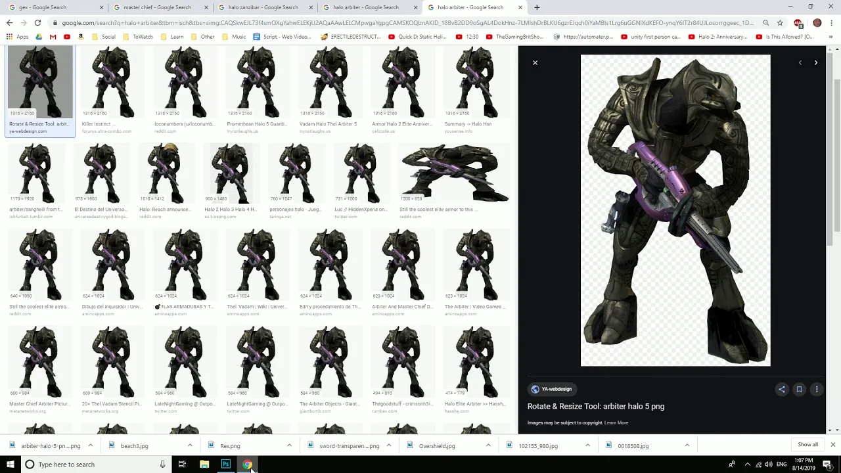Expand options for sword-transparen...png download
Image resolution: width=841 pixels, height=473 pixels.
coord(388,445)
